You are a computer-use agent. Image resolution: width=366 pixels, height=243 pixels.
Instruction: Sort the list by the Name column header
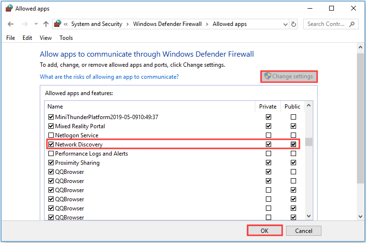pyautogui.click(x=55, y=107)
